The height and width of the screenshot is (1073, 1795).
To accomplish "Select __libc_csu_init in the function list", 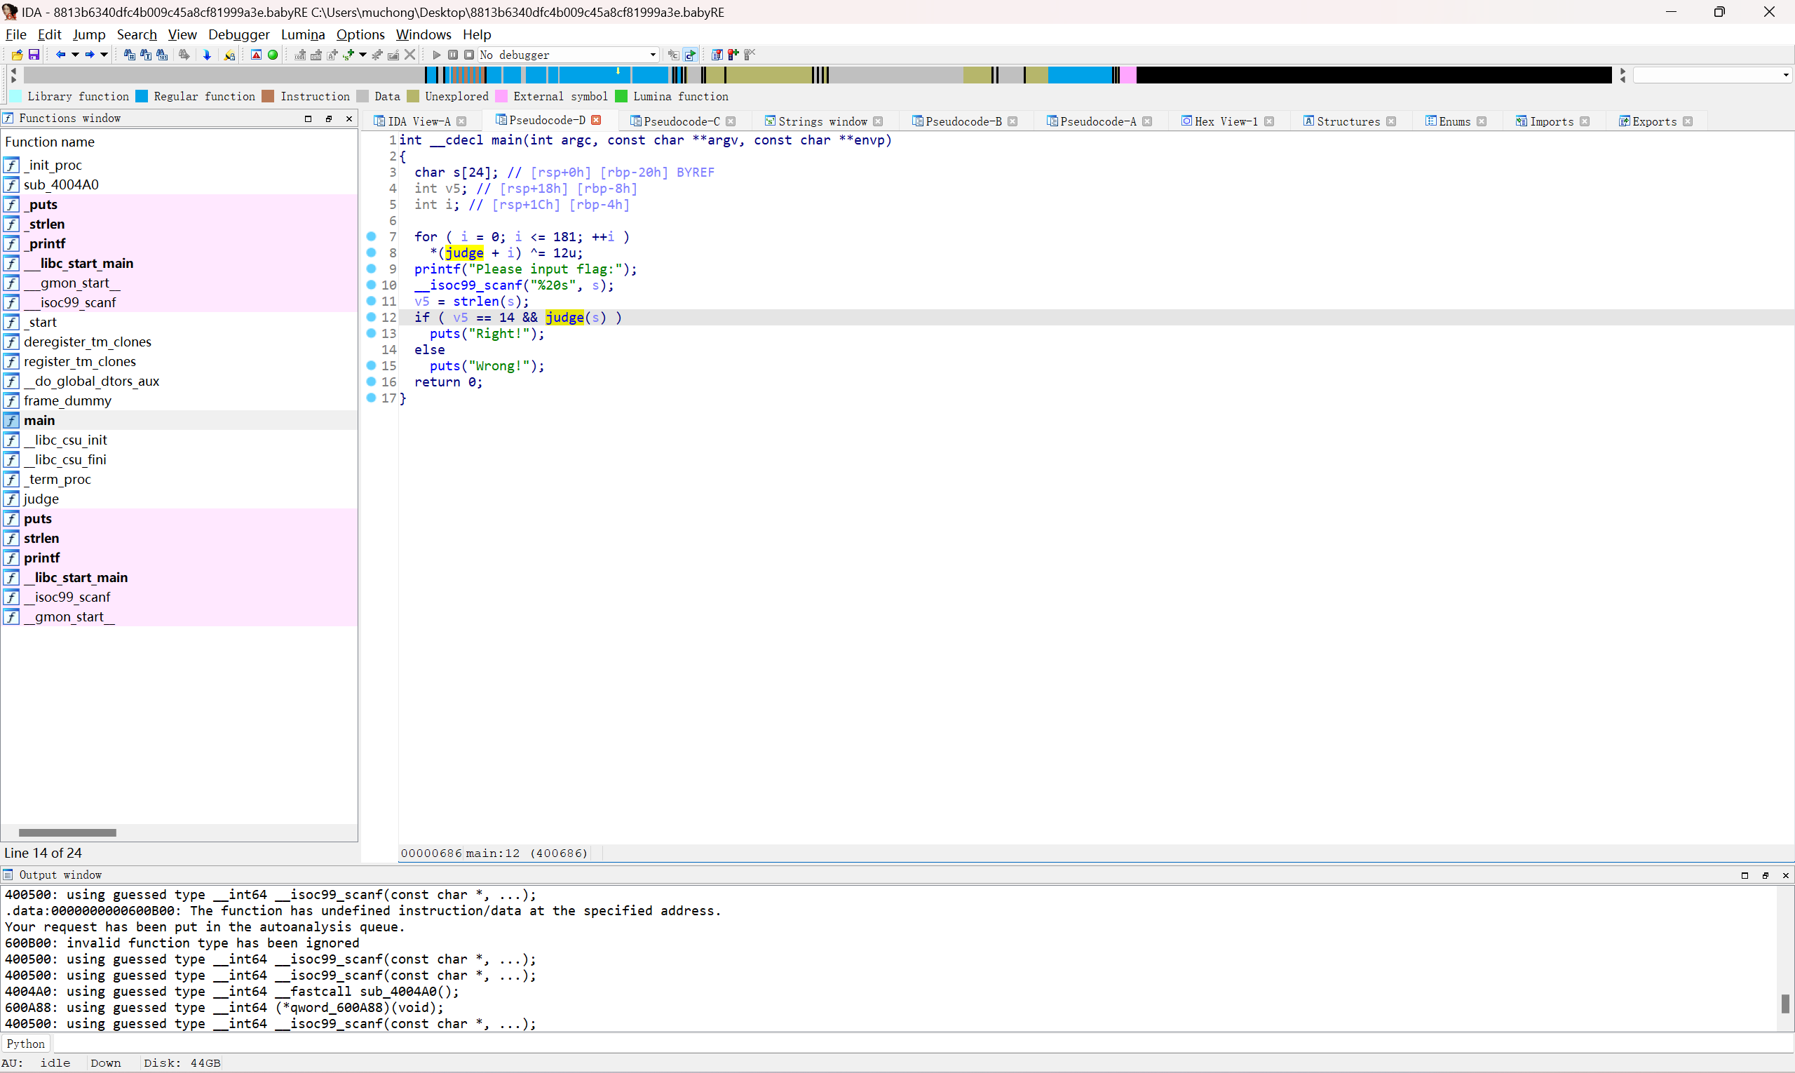I will (x=179, y=440).
